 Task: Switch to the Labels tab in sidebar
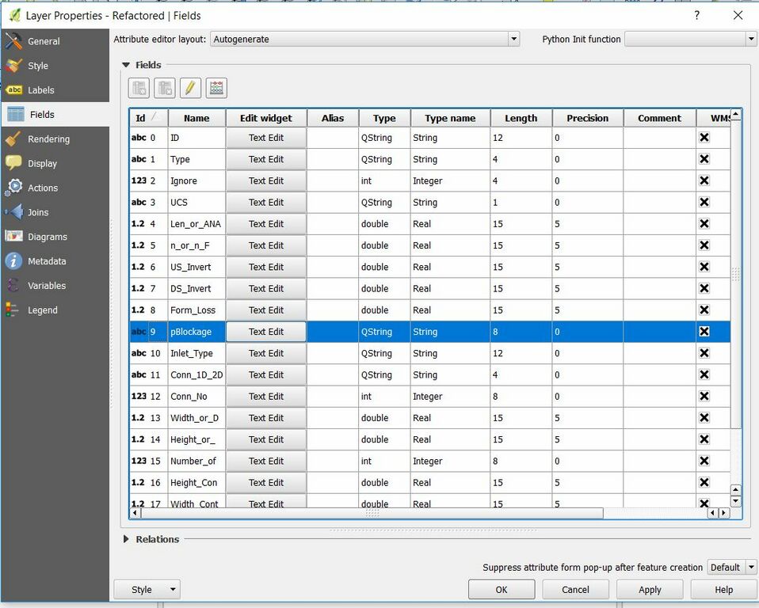(x=41, y=90)
